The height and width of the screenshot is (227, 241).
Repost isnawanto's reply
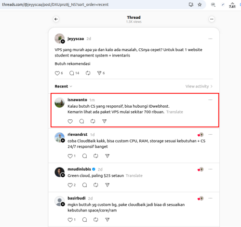pyautogui.click(x=93, y=121)
